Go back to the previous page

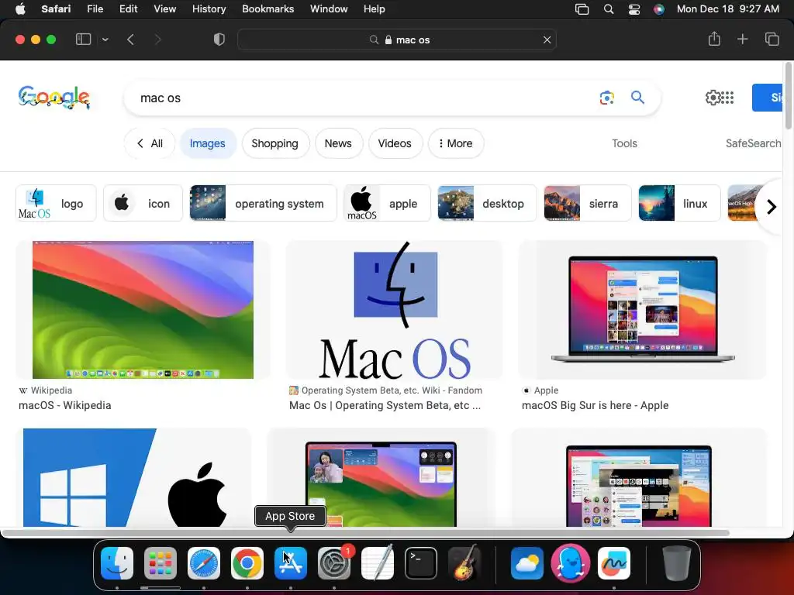130,40
